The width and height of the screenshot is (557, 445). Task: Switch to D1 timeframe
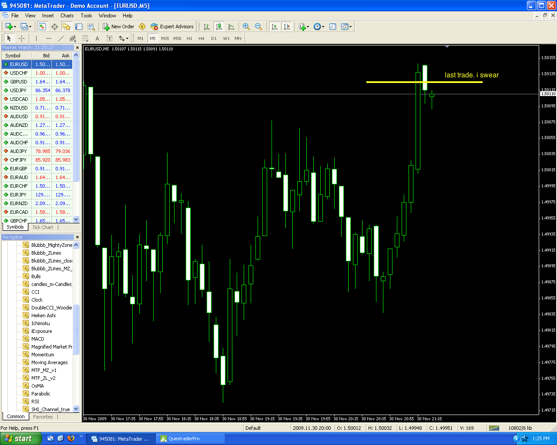(x=214, y=38)
